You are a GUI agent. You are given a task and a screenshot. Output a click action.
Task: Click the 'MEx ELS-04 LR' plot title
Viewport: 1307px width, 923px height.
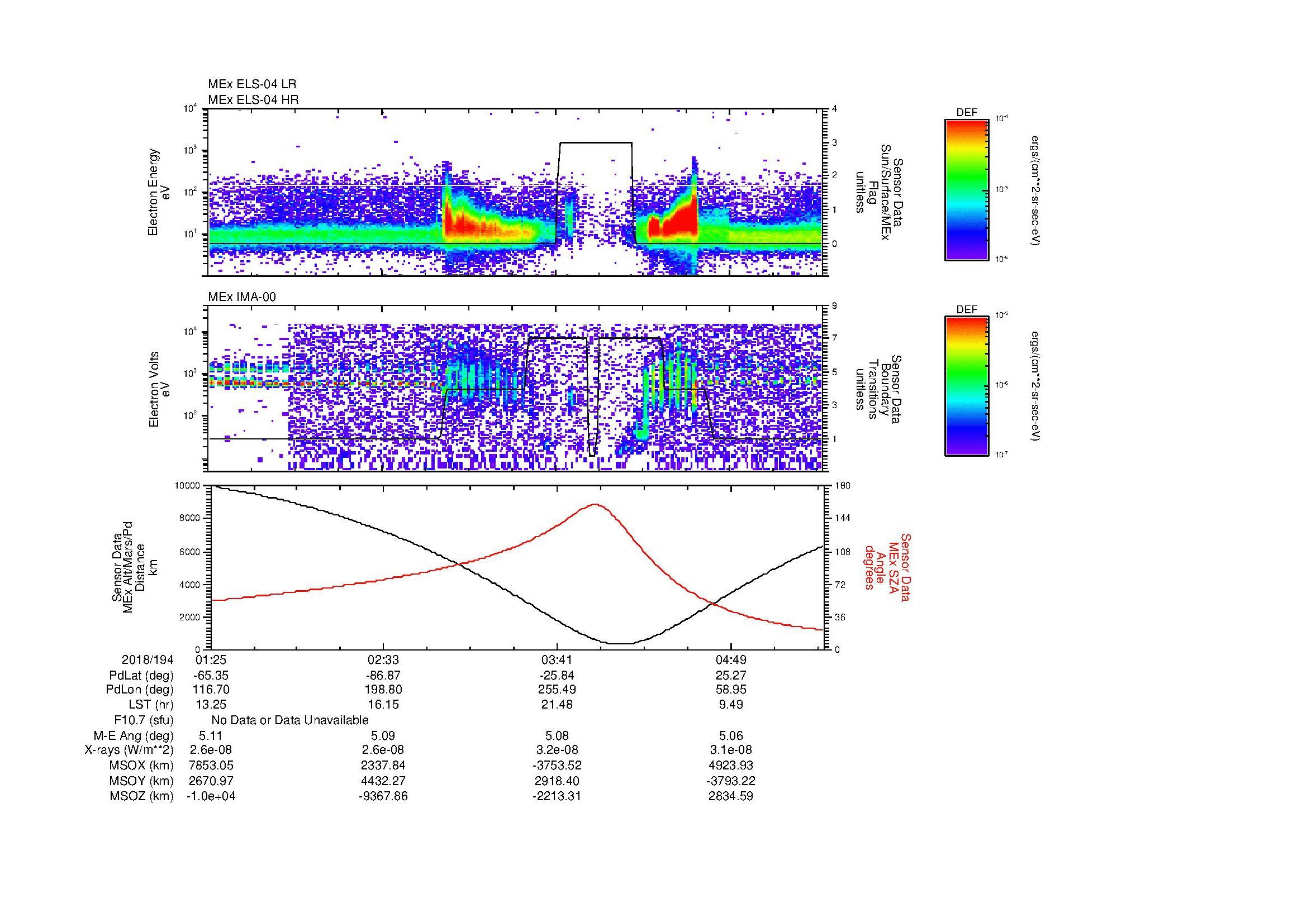coord(252,84)
